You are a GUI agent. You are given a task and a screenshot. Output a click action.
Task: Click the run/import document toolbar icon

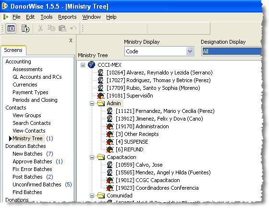(x=25, y=28)
